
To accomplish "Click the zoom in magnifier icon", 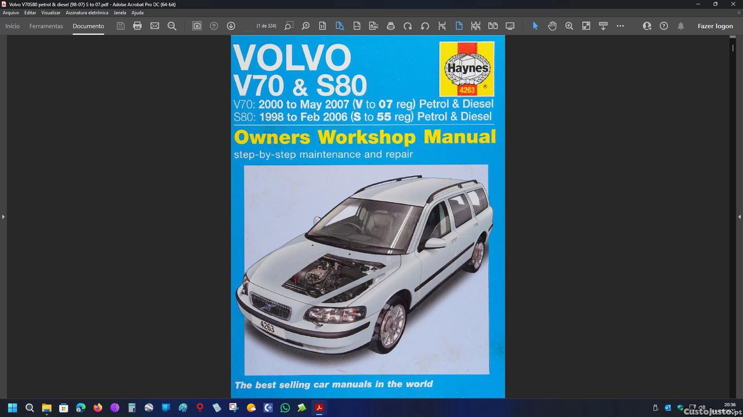I will click(x=569, y=26).
